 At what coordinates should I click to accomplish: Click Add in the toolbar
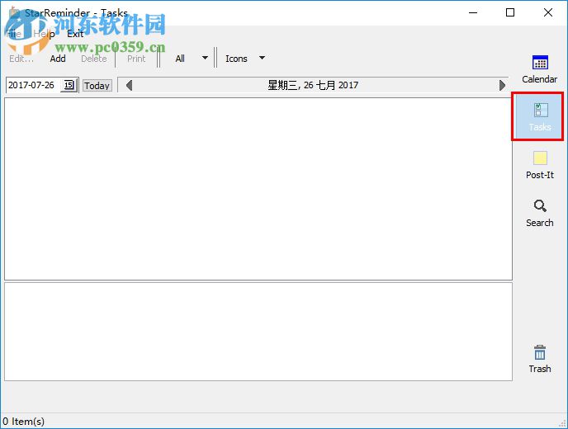[58, 59]
